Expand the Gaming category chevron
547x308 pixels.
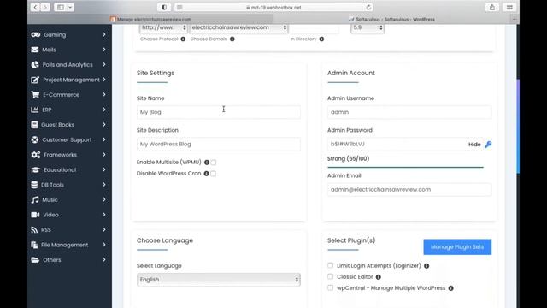coord(104,34)
